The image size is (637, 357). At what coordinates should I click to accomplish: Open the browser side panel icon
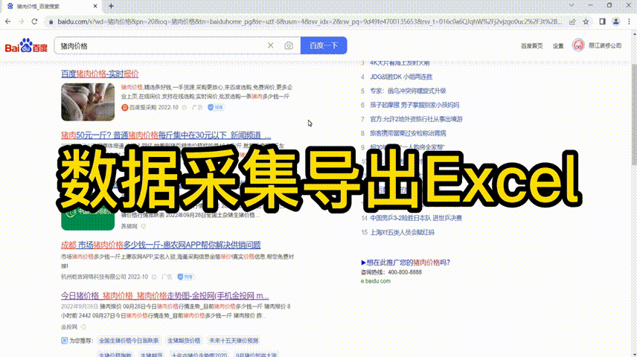pos(603,22)
